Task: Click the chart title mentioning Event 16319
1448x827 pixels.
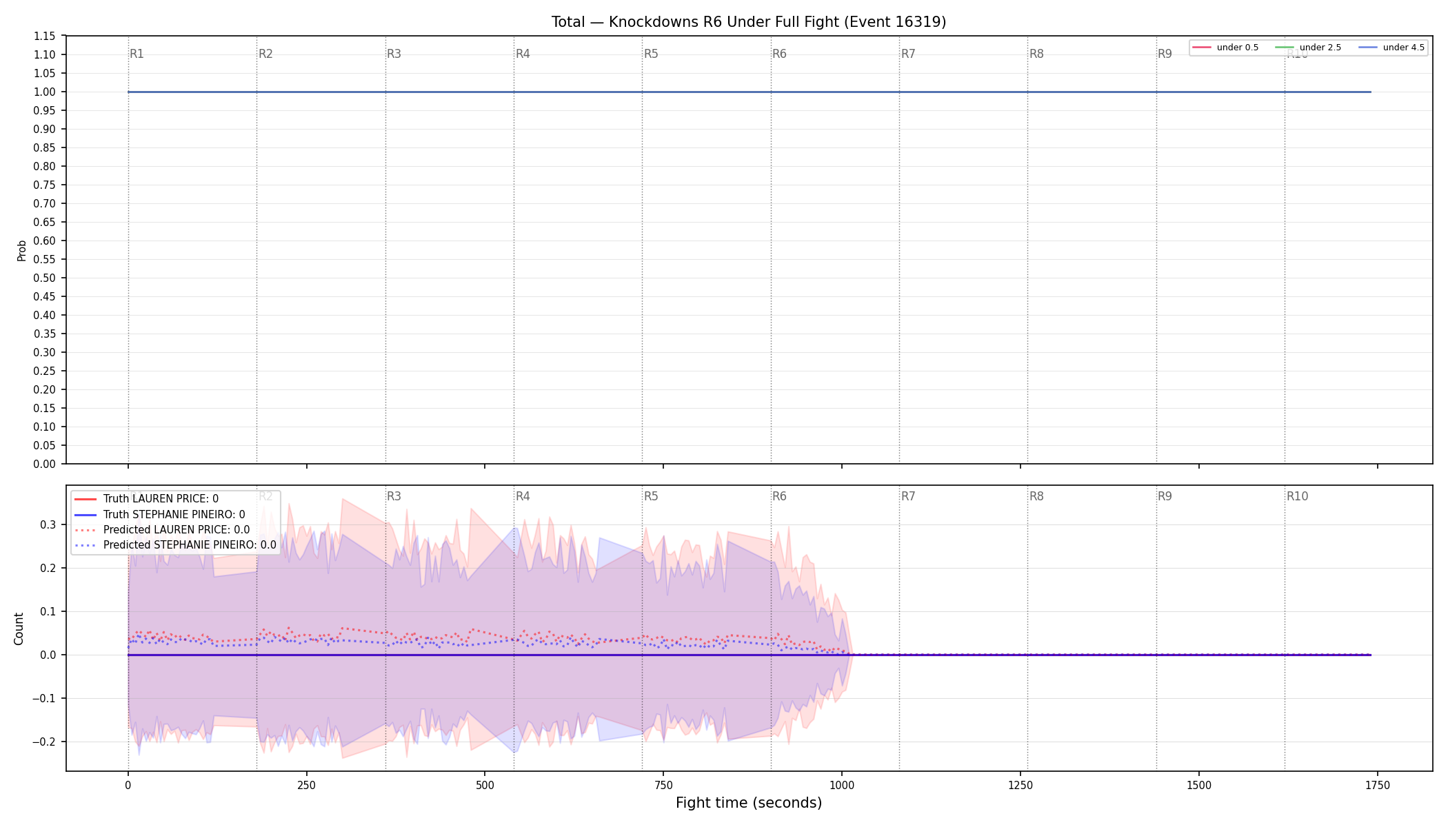Action: (x=749, y=22)
